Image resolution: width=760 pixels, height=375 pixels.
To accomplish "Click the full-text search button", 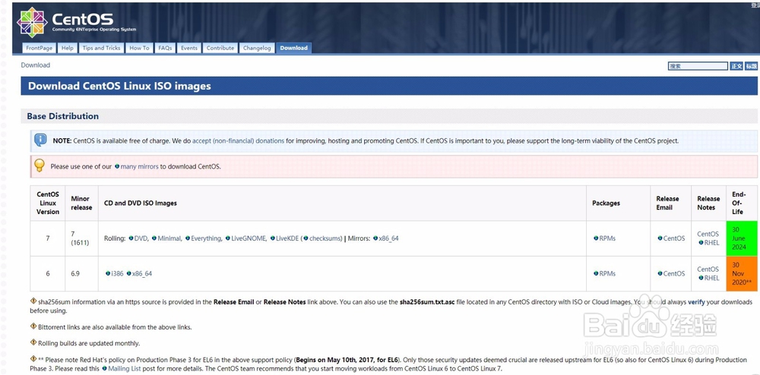I will pos(736,66).
